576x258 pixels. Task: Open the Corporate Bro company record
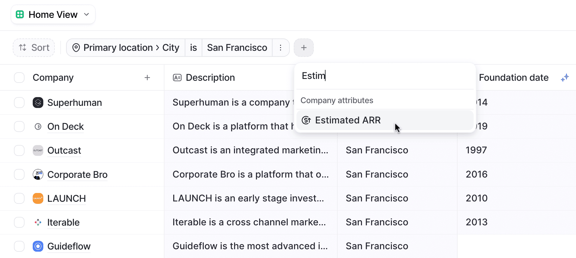pos(77,175)
